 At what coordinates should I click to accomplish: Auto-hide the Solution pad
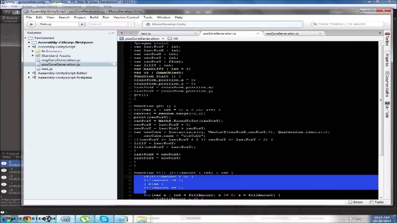coord(110,33)
